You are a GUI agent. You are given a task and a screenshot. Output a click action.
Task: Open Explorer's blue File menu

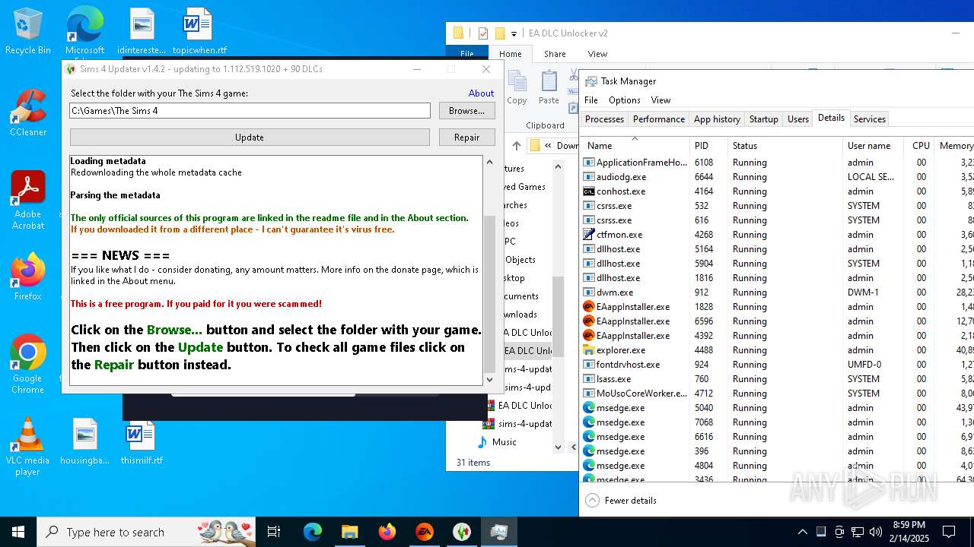(467, 54)
